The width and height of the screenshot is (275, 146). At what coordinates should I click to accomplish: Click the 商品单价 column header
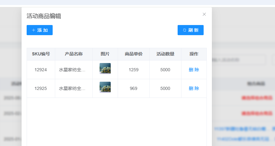134,54
